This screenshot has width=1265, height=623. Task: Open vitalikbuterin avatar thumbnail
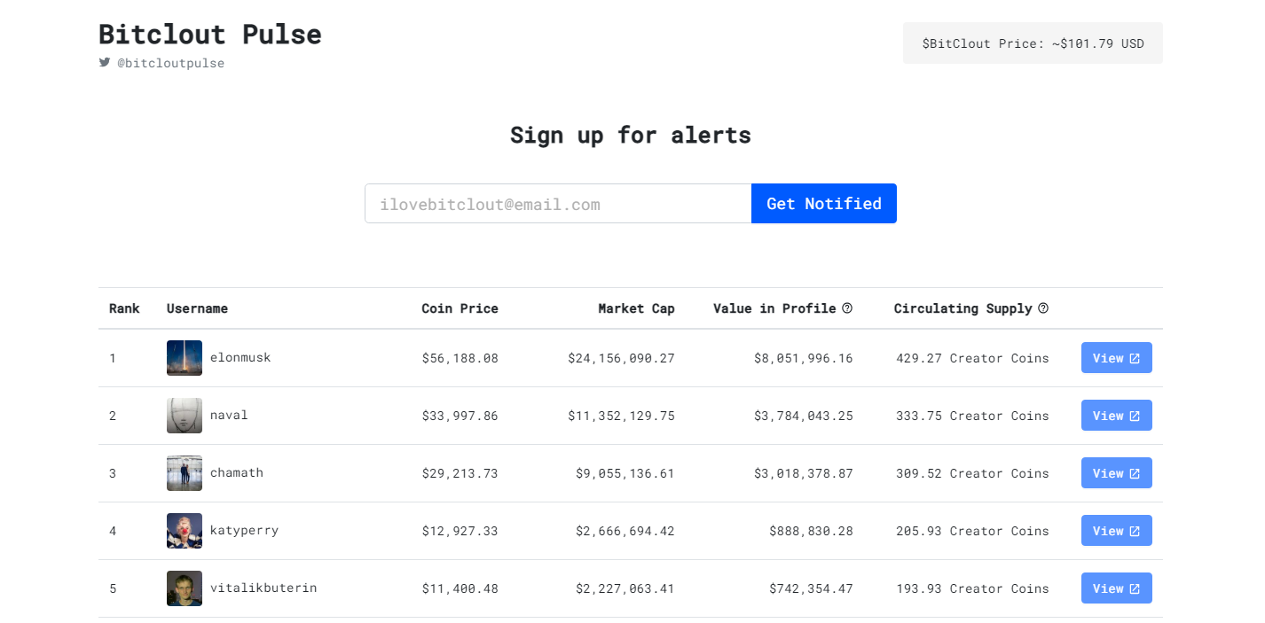coord(185,588)
